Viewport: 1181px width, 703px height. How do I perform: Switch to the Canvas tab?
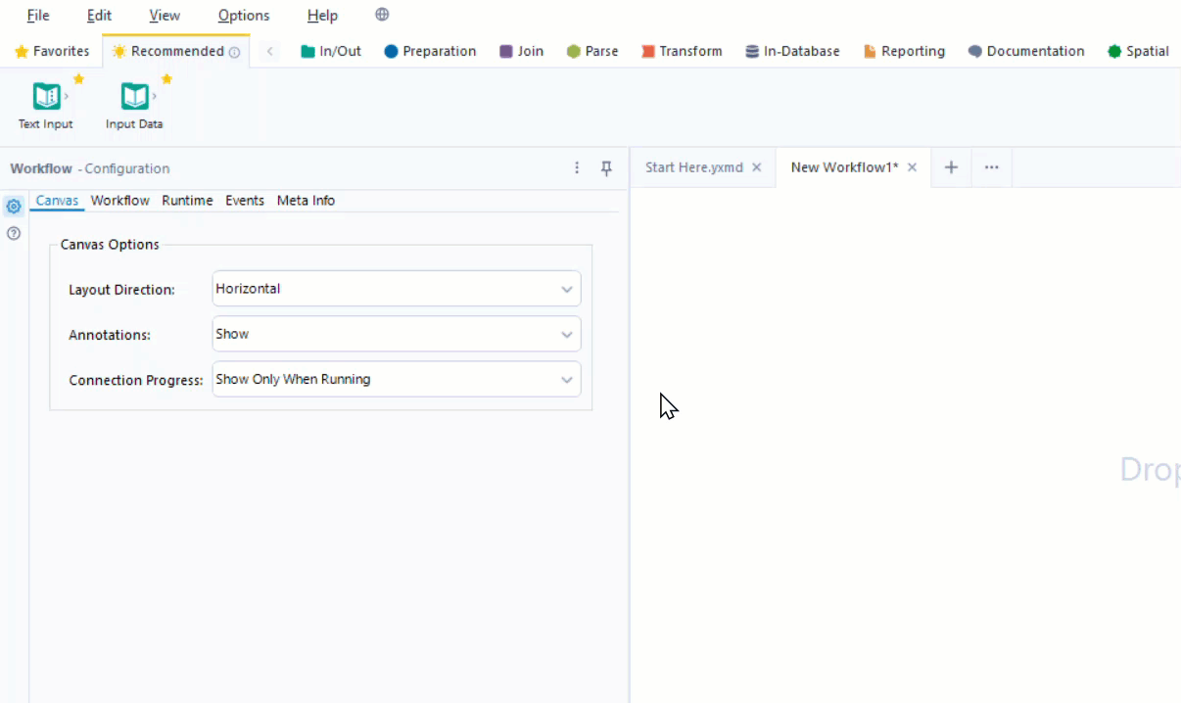point(57,200)
